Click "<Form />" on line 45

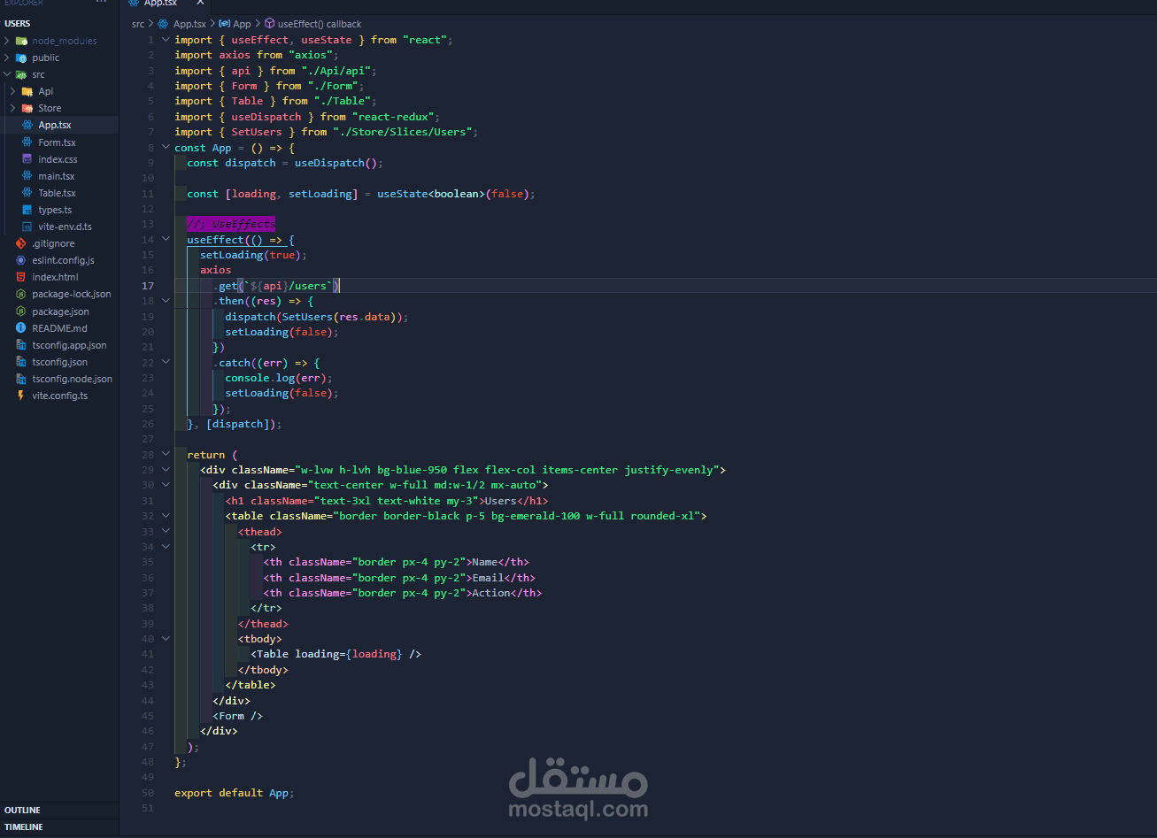[x=237, y=716]
